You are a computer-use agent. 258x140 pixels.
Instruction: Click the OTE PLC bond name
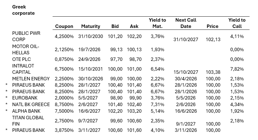coord(21,59)
